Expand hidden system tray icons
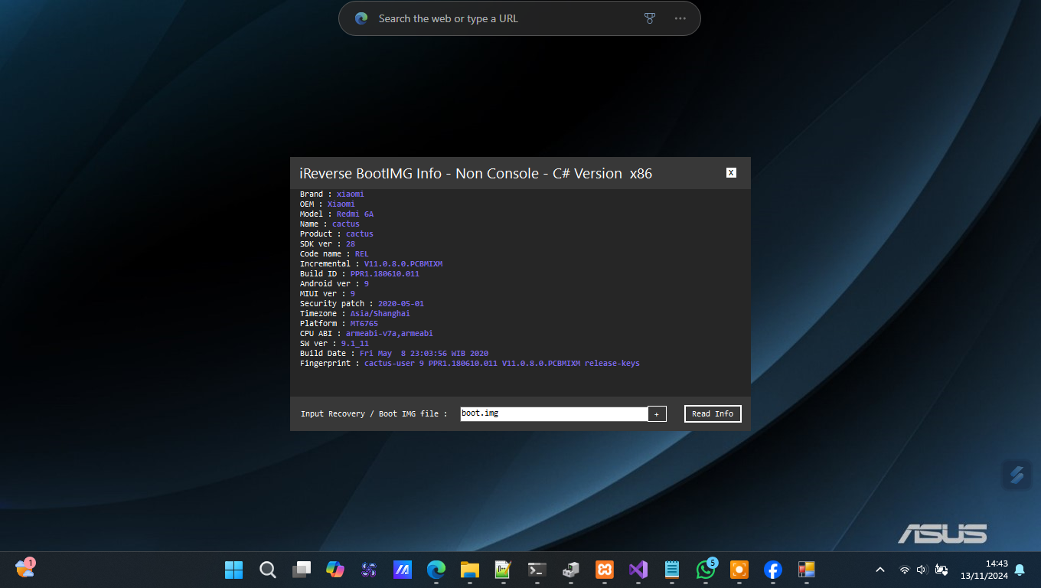Viewport: 1041px width, 588px height. pyautogui.click(x=880, y=570)
